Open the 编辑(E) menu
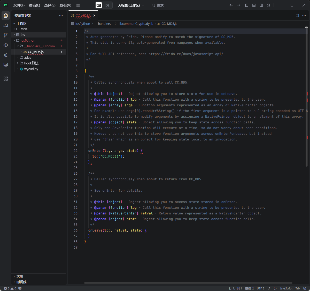This screenshot has width=310, height=291. pos(34,5)
